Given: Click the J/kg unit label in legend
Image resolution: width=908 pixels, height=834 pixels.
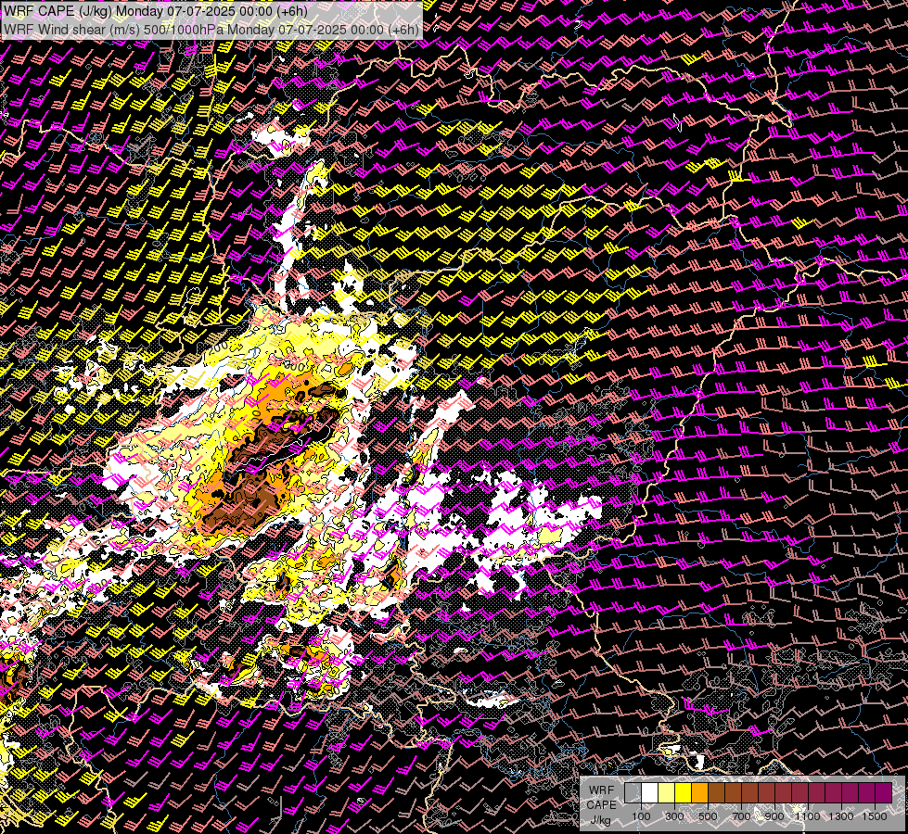Looking at the screenshot, I should (x=601, y=820).
